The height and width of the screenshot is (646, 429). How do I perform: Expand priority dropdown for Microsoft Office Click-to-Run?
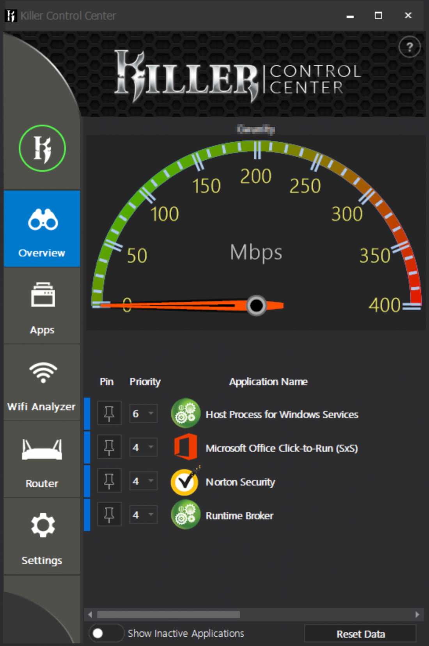click(x=144, y=447)
